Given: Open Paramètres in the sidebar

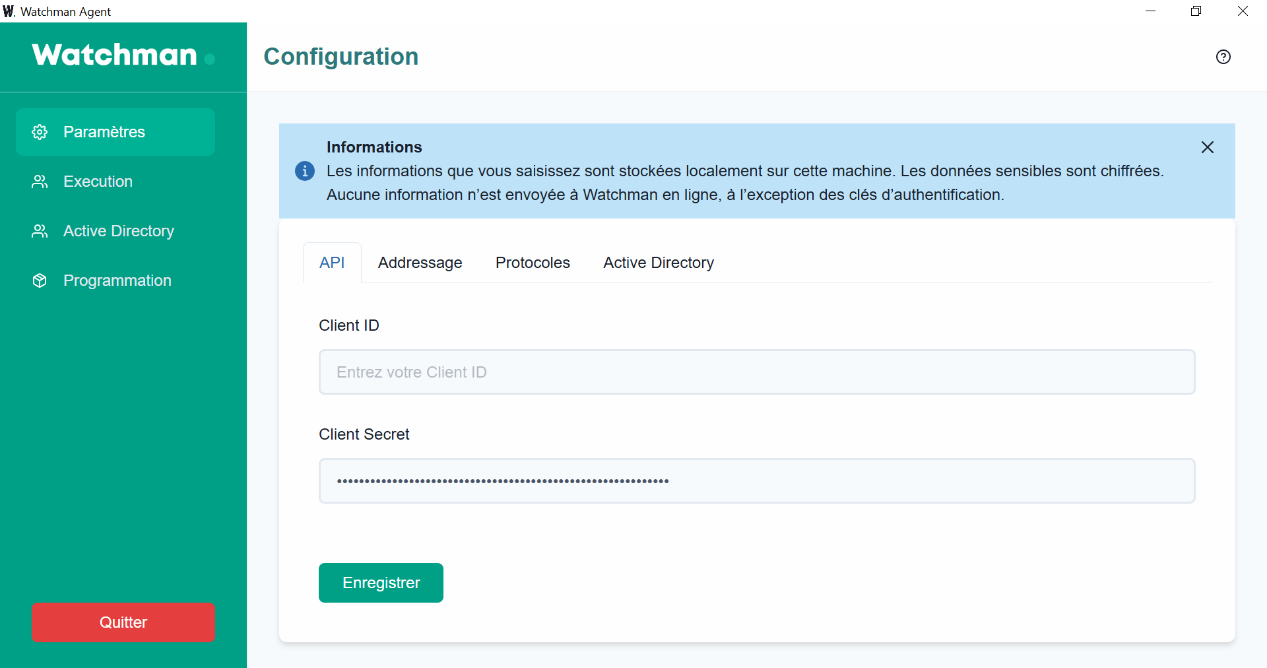Looking at the screenshot, I should pos(115,132).
